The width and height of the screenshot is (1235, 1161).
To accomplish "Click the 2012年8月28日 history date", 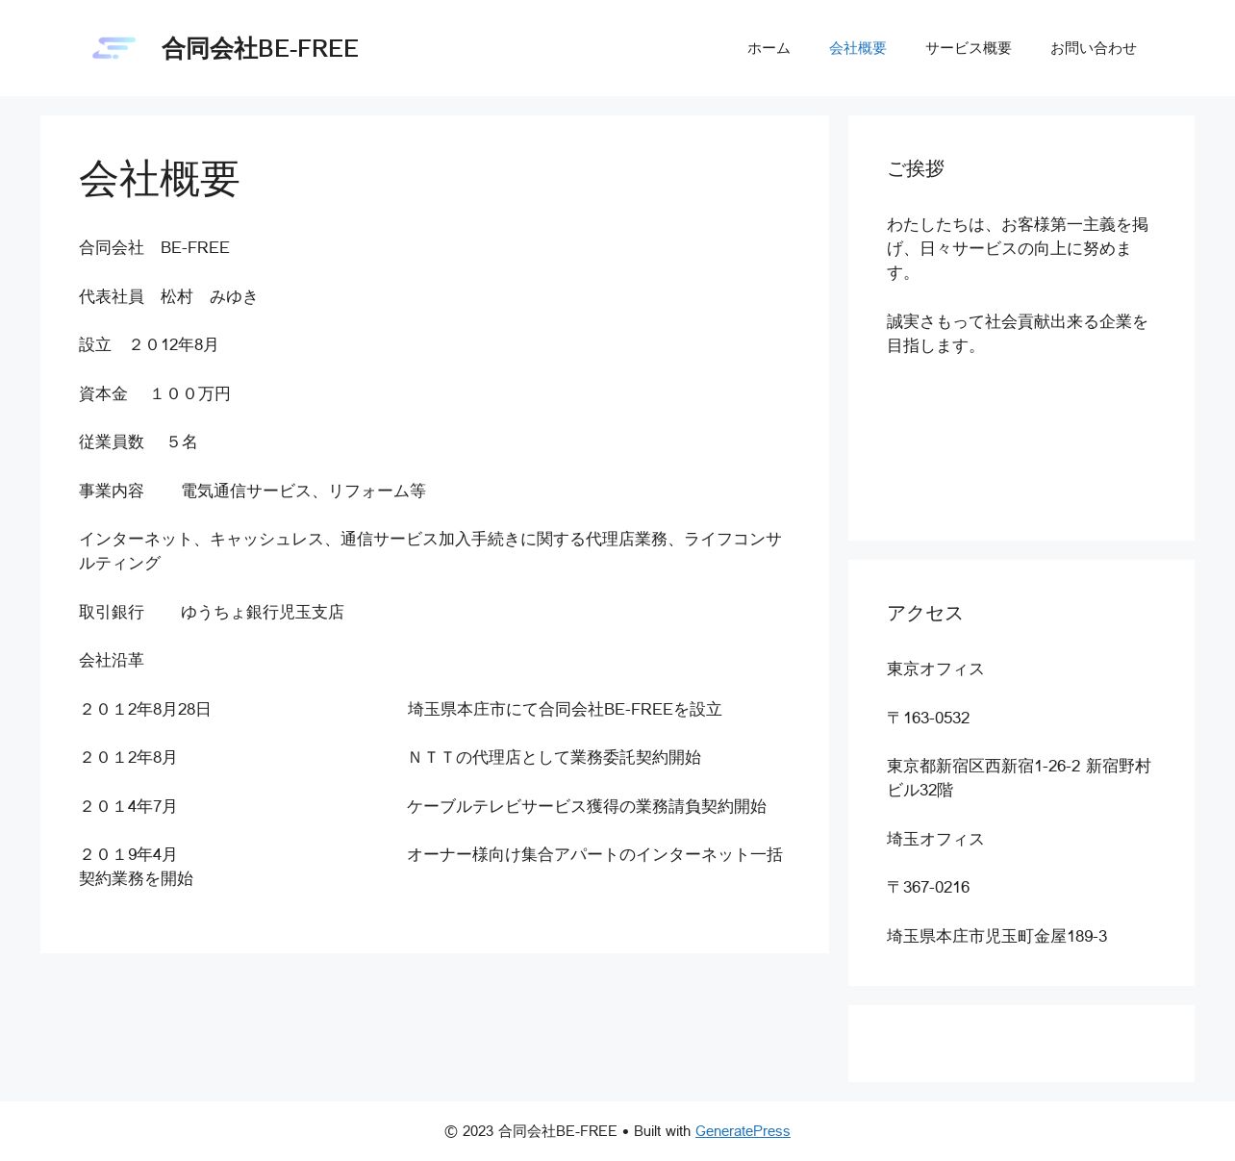I will click(x=145, y=709).
